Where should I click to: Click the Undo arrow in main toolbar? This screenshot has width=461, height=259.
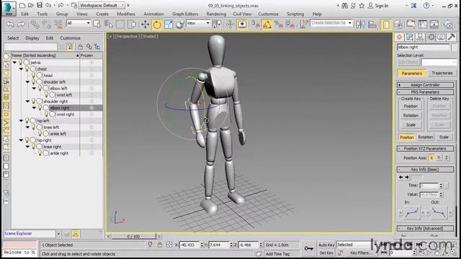[x=10, y=24]
